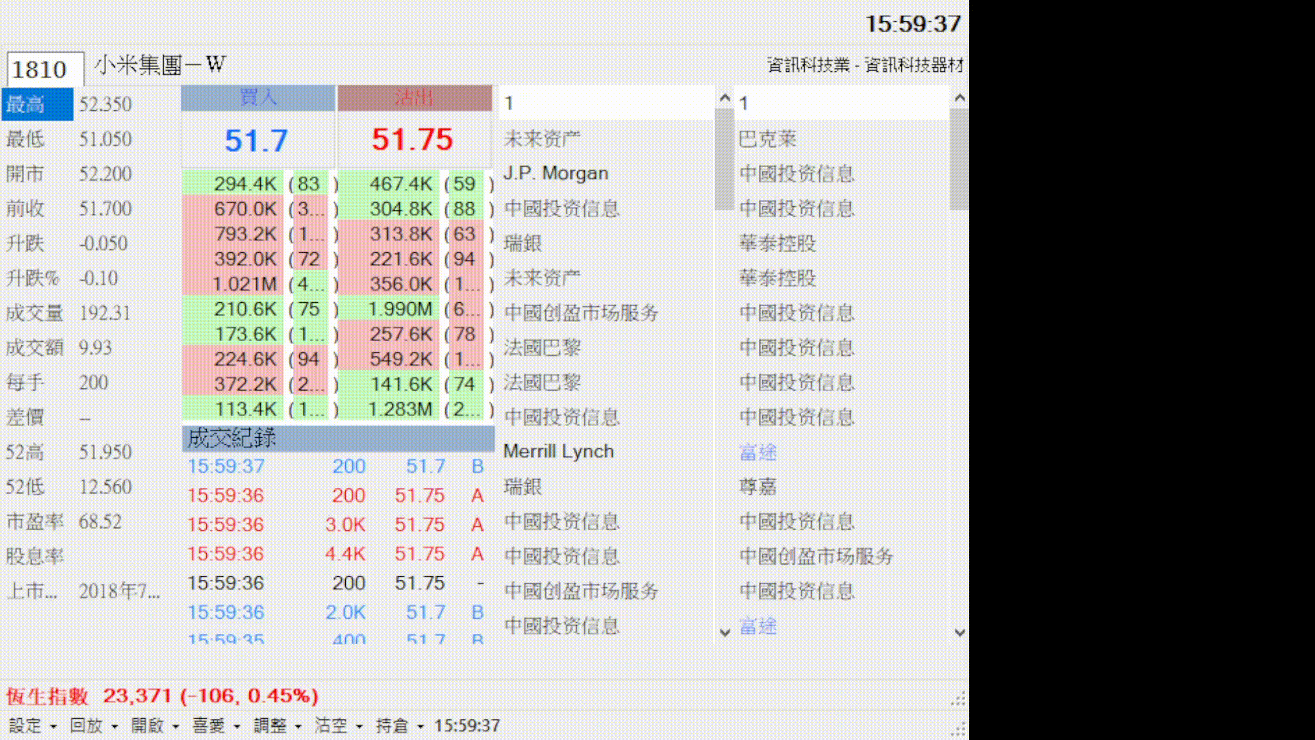
Task: Click the 市盈率 value 68.52
Action: point(100,522)
